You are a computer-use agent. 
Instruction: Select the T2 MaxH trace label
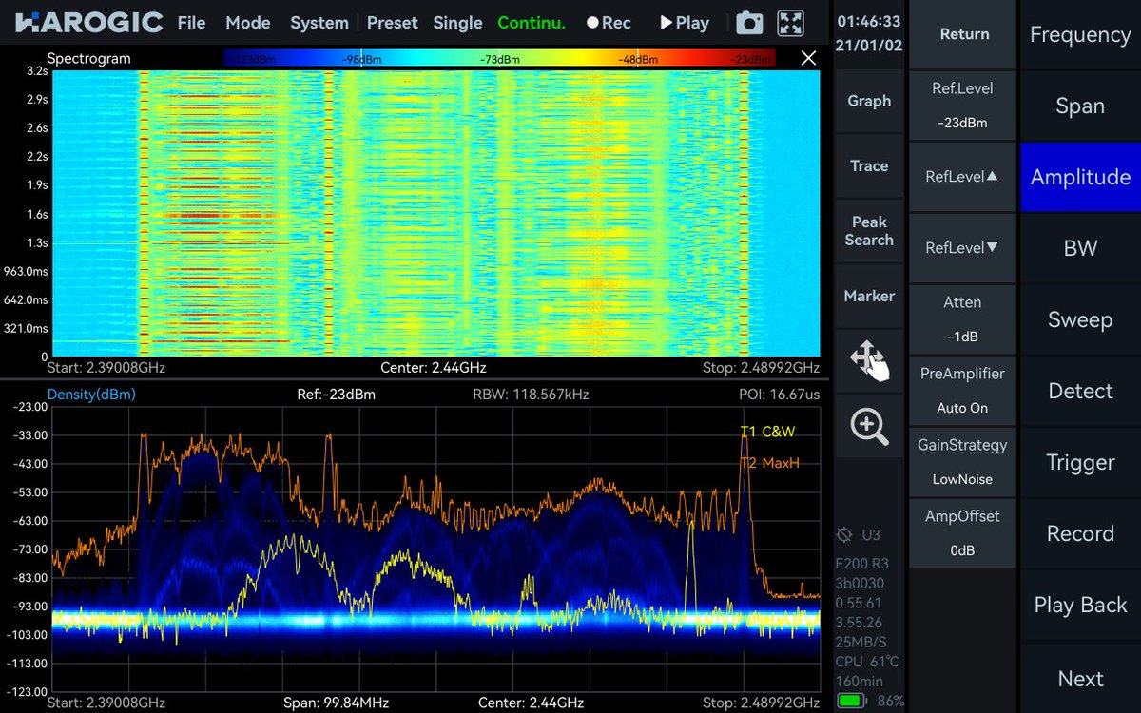[769, 463]
